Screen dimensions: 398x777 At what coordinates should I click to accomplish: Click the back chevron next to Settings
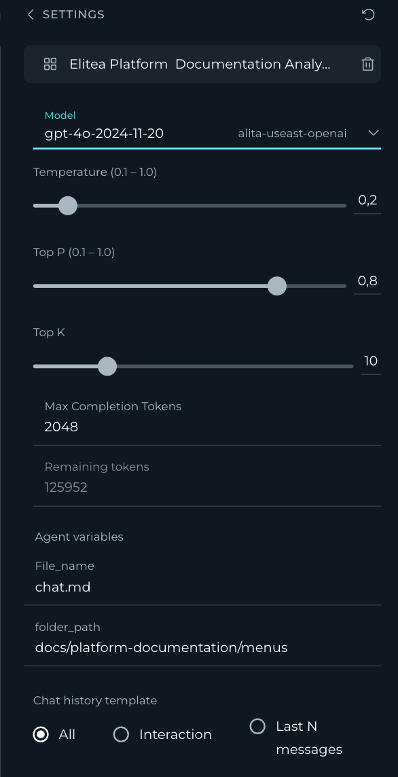[x=31, y=15]
